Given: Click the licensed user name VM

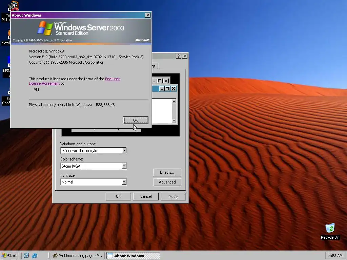Looking at the screenshot, I should [x=36, y=90].
